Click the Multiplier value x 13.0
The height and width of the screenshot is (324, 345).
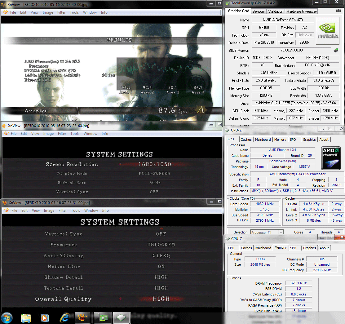pyautogui.click(x=265, y=209)
